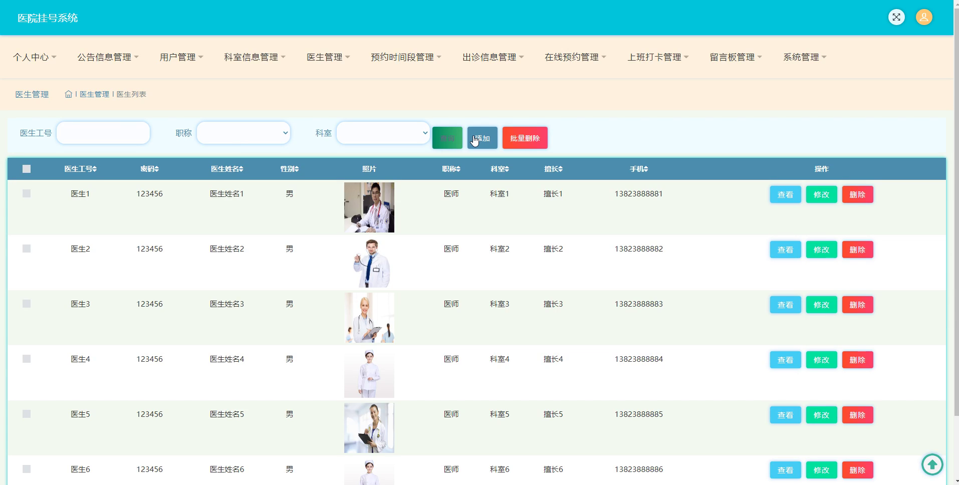Click the home icon in breadcrumb
The height and width of the screenshot is (485, 959).
69,94
